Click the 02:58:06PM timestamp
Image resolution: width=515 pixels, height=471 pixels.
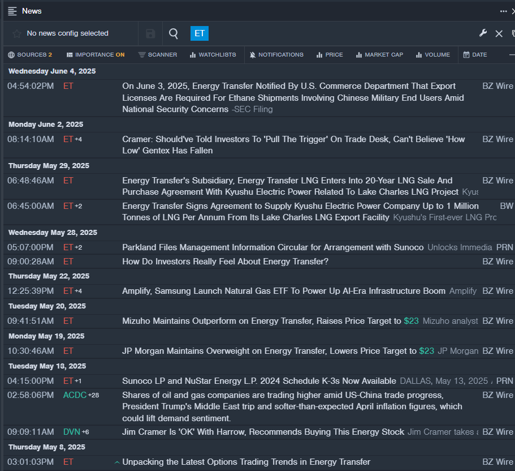point(31,395)
